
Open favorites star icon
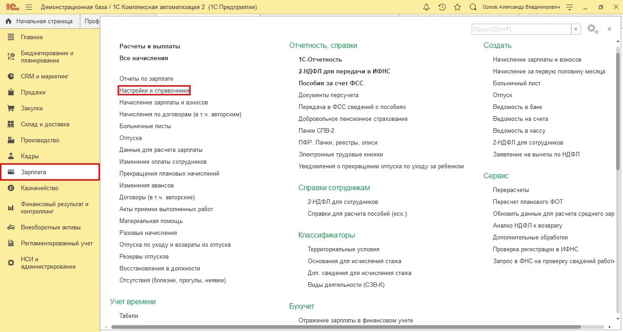tap(457, 7)
